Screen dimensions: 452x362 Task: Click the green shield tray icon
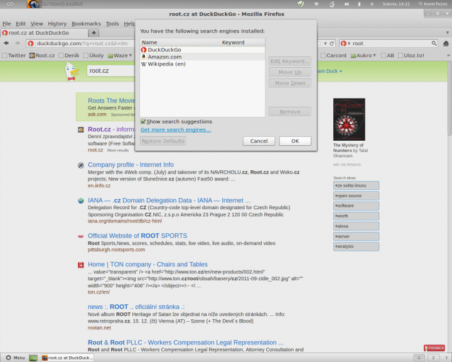301,4
